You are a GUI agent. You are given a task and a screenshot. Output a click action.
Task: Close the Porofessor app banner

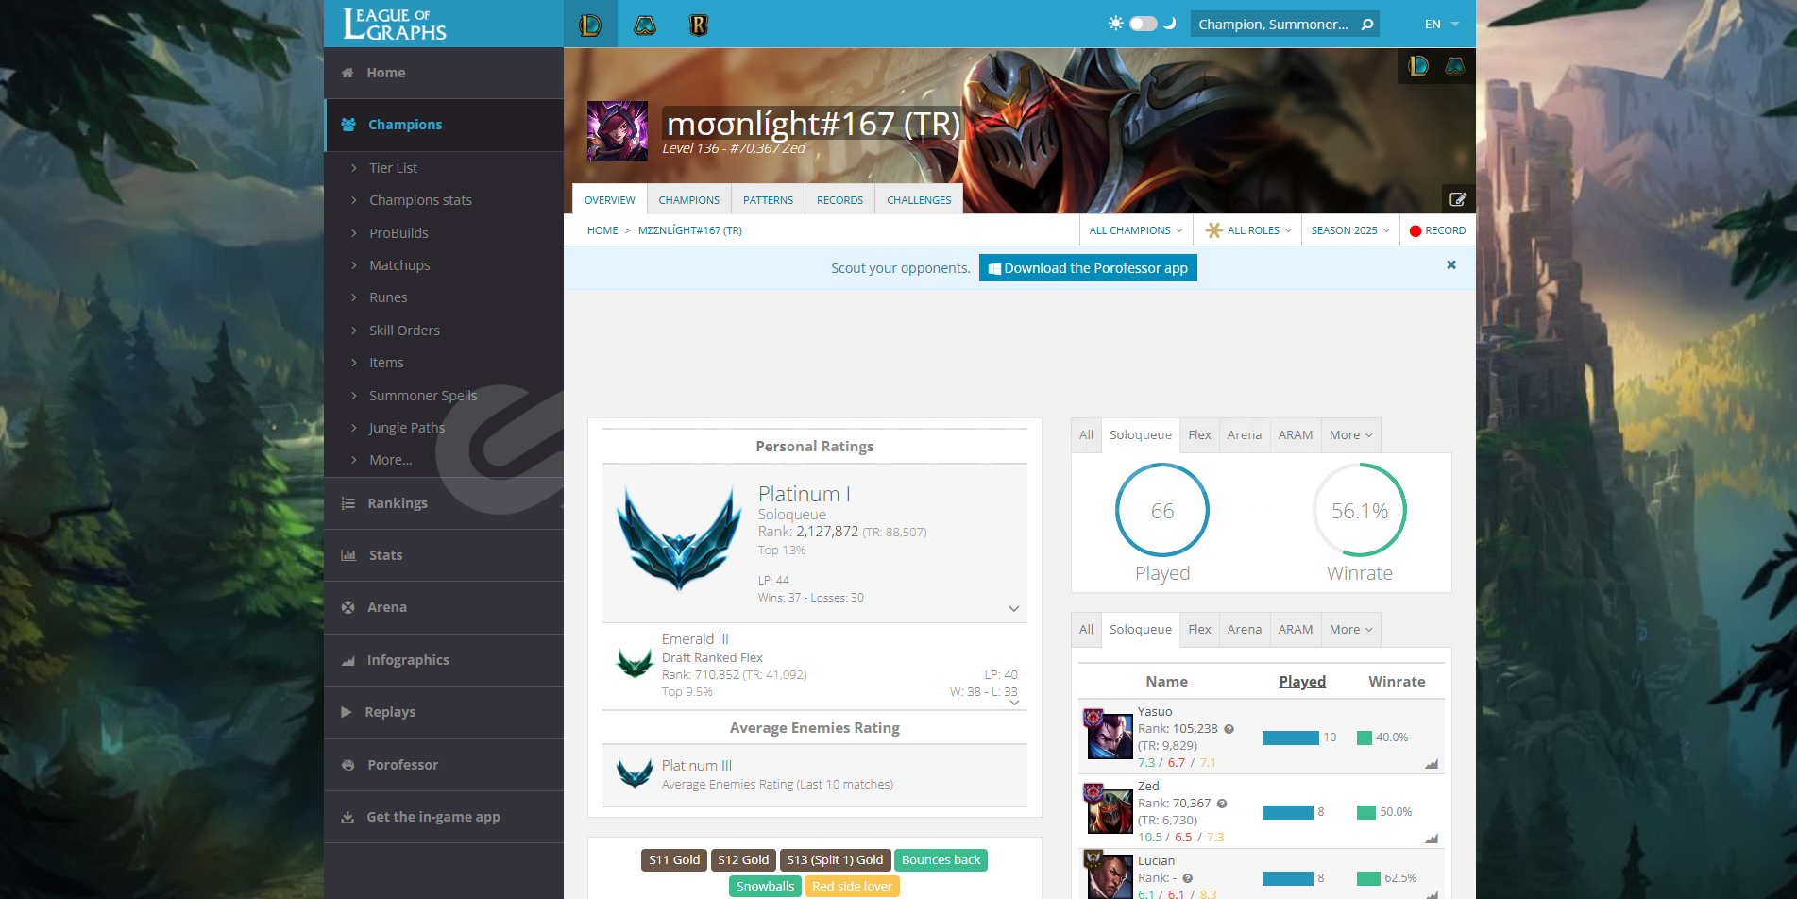point(1451,265)
